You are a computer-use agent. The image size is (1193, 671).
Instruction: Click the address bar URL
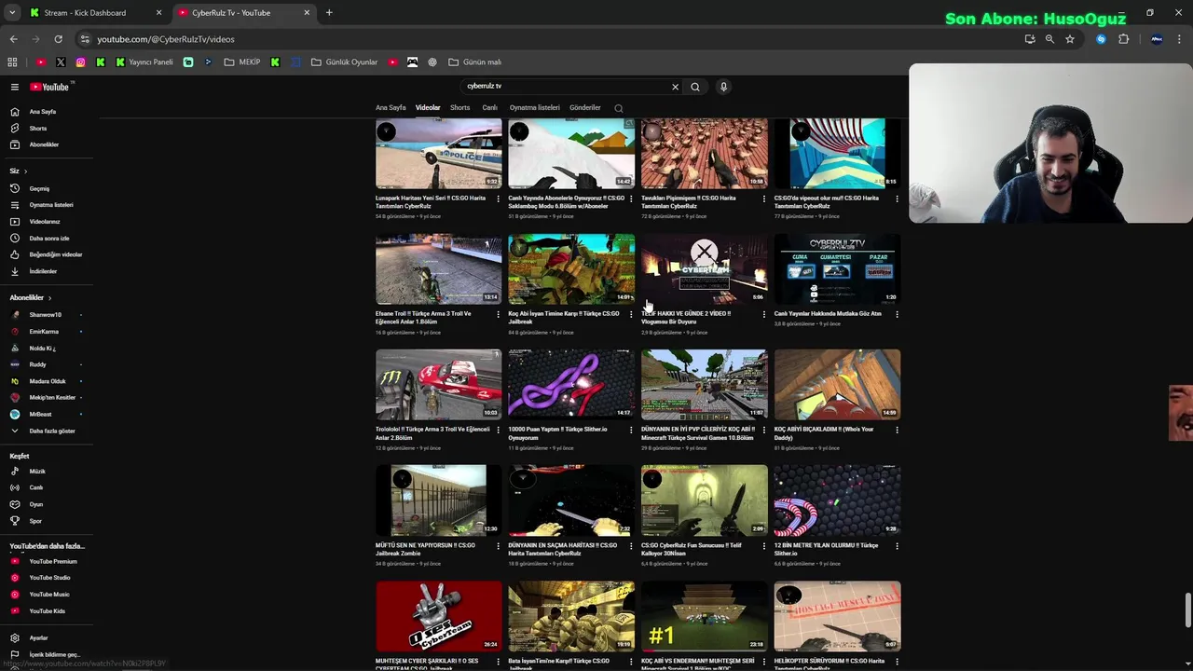166,39
